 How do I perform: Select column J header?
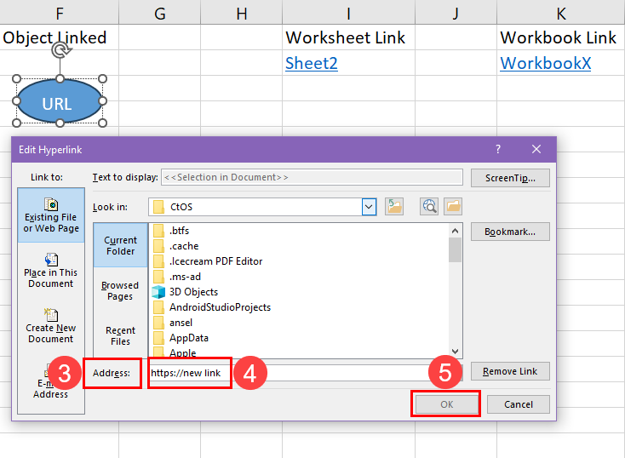(x=456, y=13)
